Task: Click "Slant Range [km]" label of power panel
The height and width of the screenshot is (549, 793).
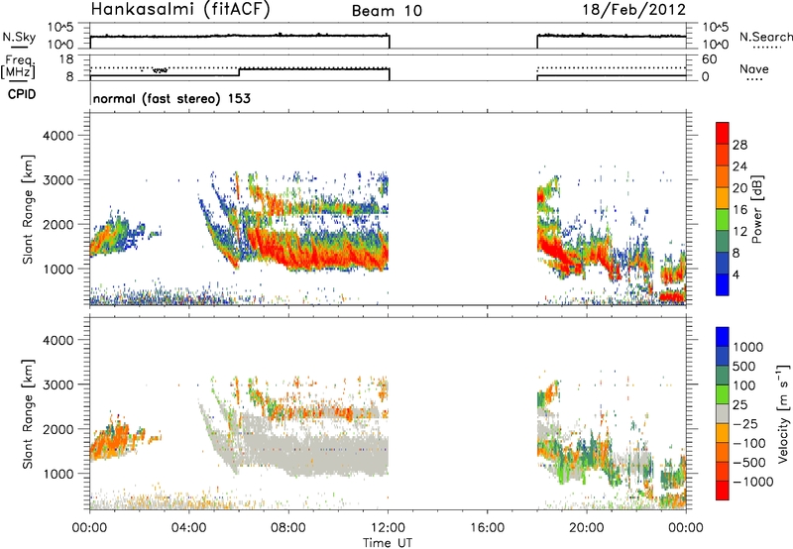Action: (28, 209)
